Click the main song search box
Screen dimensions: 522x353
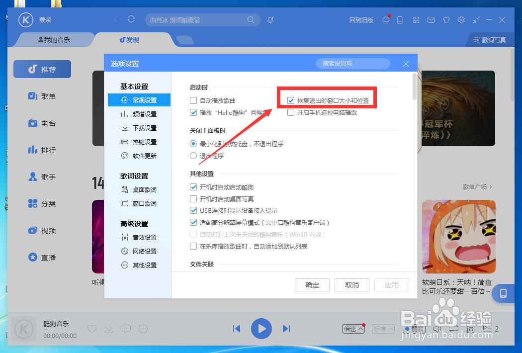point(202,20)
